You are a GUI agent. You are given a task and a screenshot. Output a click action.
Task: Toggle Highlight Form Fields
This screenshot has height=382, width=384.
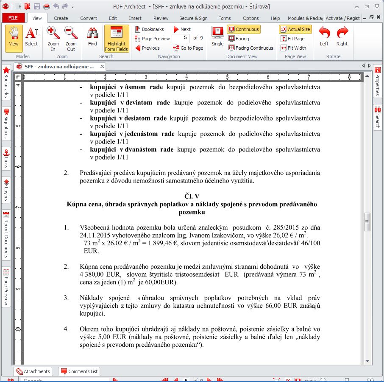(x=117, y=38)
